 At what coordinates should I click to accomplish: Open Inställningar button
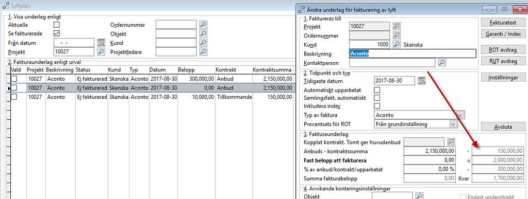coord(503,77)
